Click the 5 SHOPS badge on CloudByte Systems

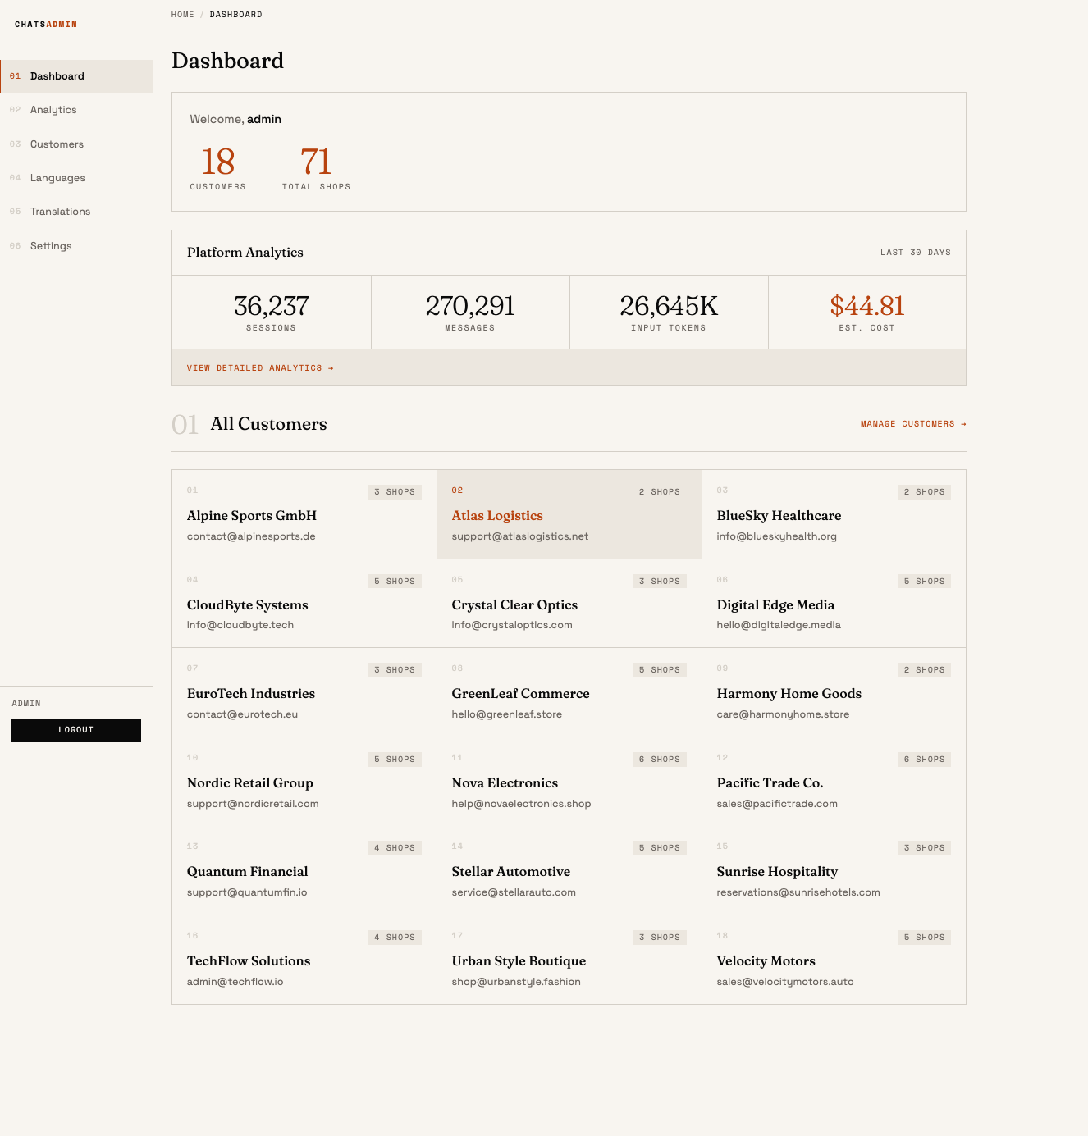[x=395, y=581]
